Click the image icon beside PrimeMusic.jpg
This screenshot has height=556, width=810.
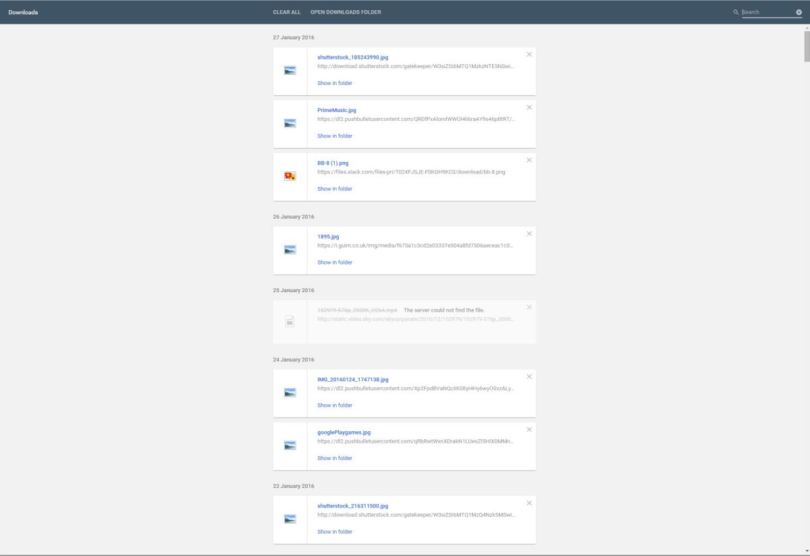[x=290, y=123]
